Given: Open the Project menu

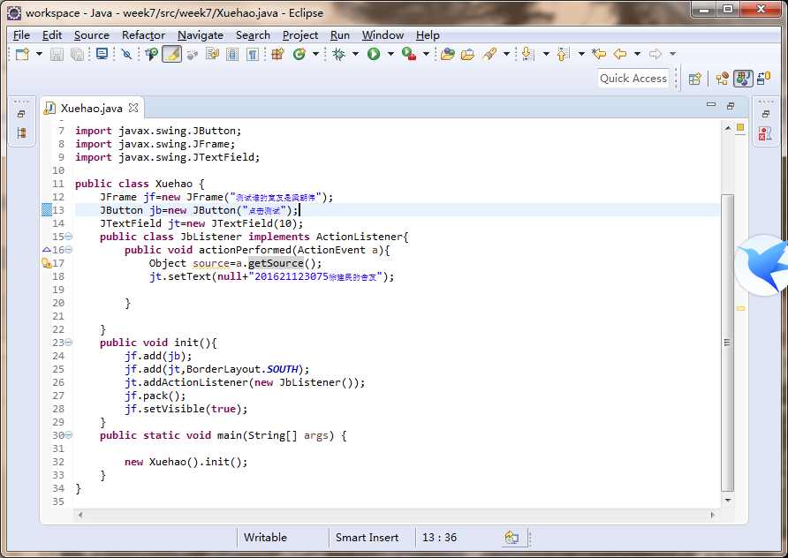Looking at the screenshot, I should (300, 35).
